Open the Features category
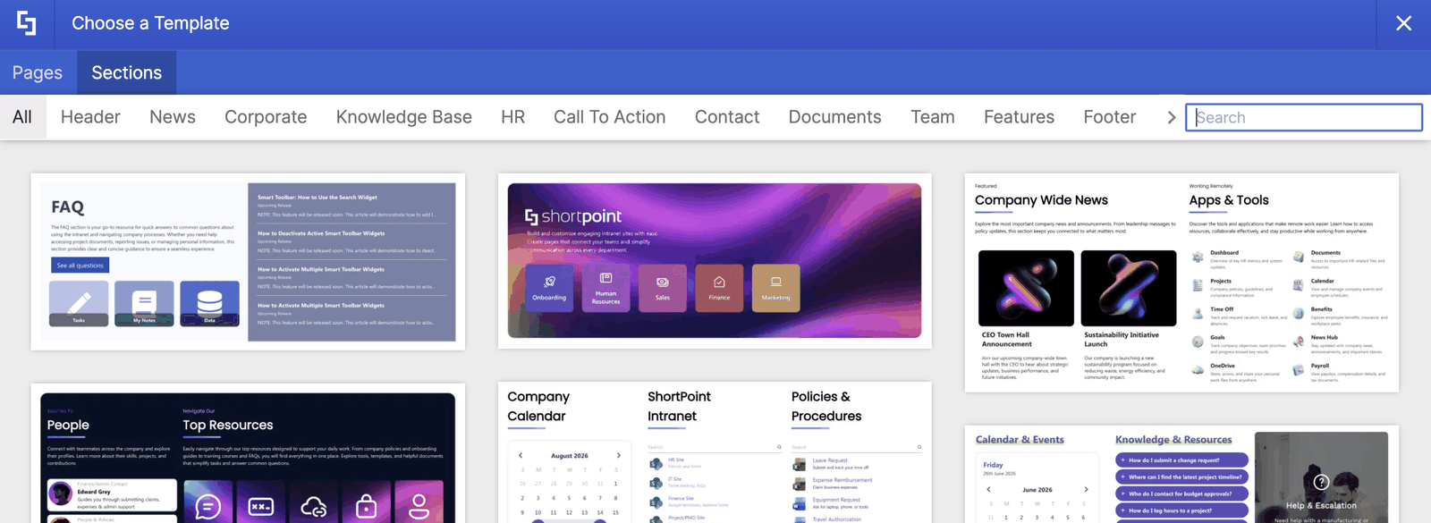This screenshot has height=523, width=1431. click(1019, 117)
